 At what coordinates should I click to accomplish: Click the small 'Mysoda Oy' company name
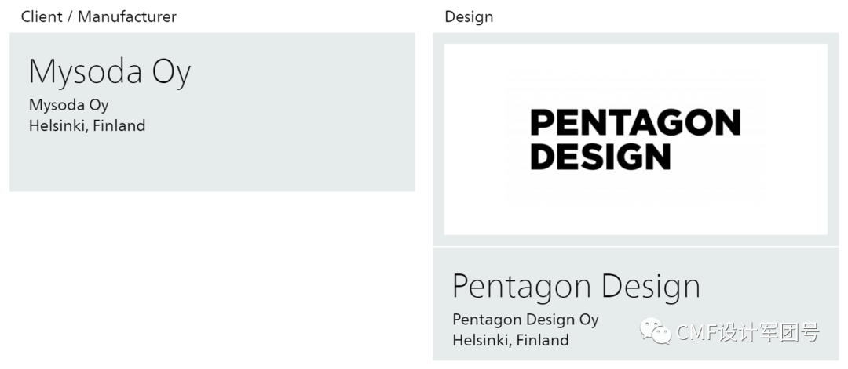coord(68,105)
